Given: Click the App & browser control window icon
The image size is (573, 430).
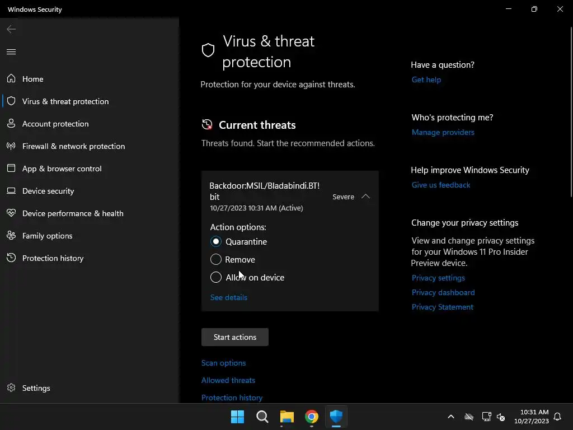Looking at the screenshot, I should 11,168.
